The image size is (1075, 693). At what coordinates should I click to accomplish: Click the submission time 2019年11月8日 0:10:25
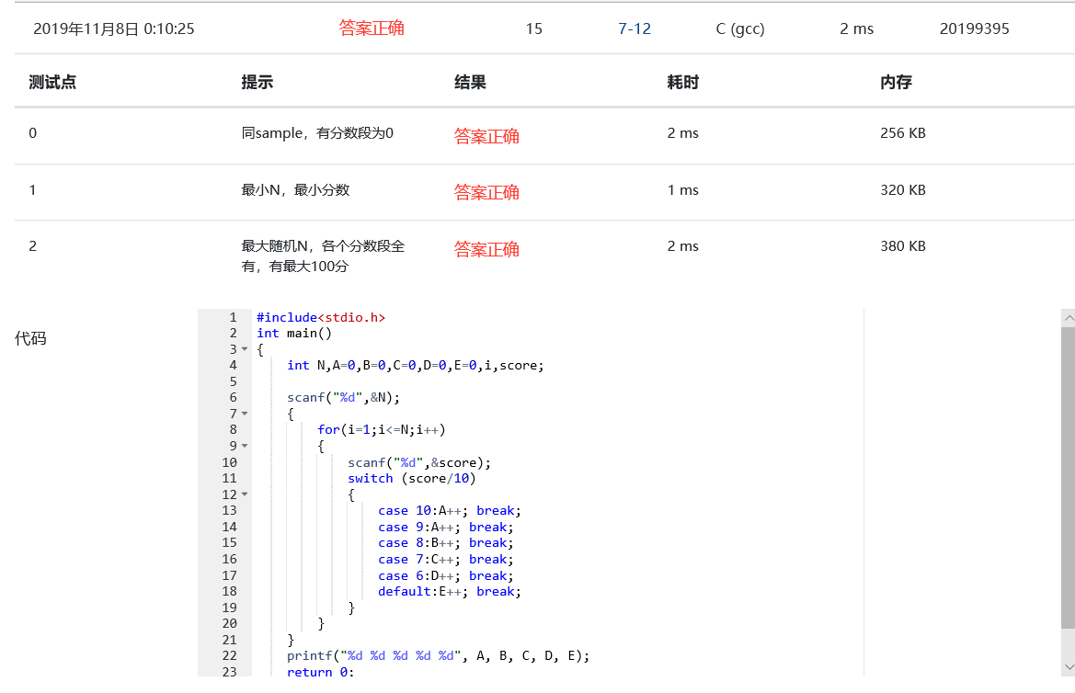[114, 28]
